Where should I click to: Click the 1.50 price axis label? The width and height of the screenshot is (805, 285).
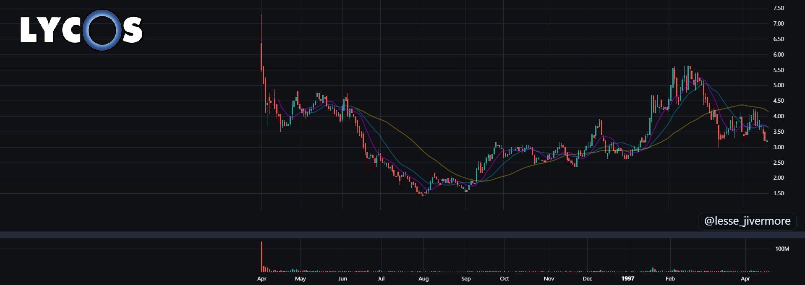(x=779, y=193)
